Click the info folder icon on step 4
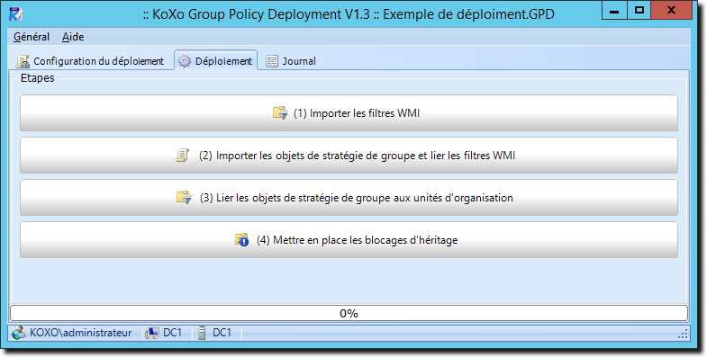Image resolution: width=707 pixels, height=357 pixels. (241, 239)
